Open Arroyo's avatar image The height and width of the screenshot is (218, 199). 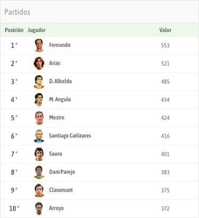click(39, 208)
